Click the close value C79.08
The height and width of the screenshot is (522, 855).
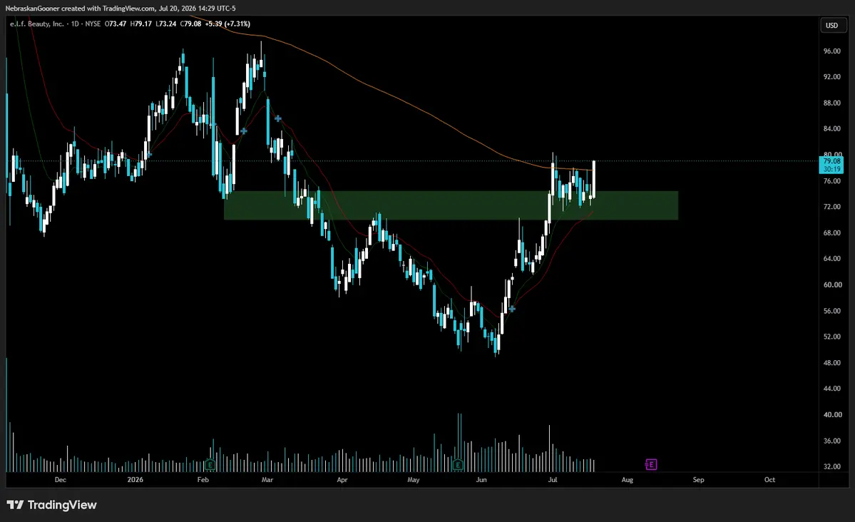coord(191,24)
